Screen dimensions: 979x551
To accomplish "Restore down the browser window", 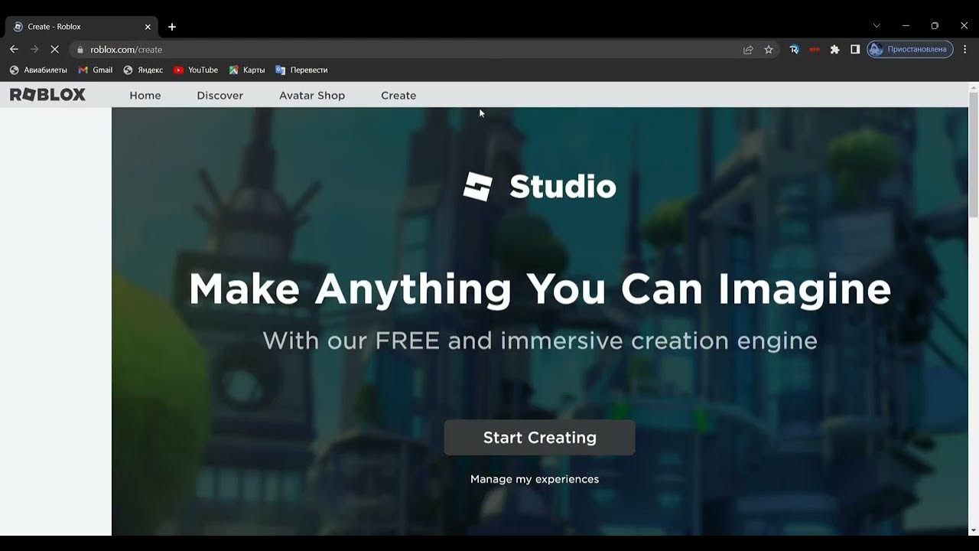I will click(x=935, y=26).
